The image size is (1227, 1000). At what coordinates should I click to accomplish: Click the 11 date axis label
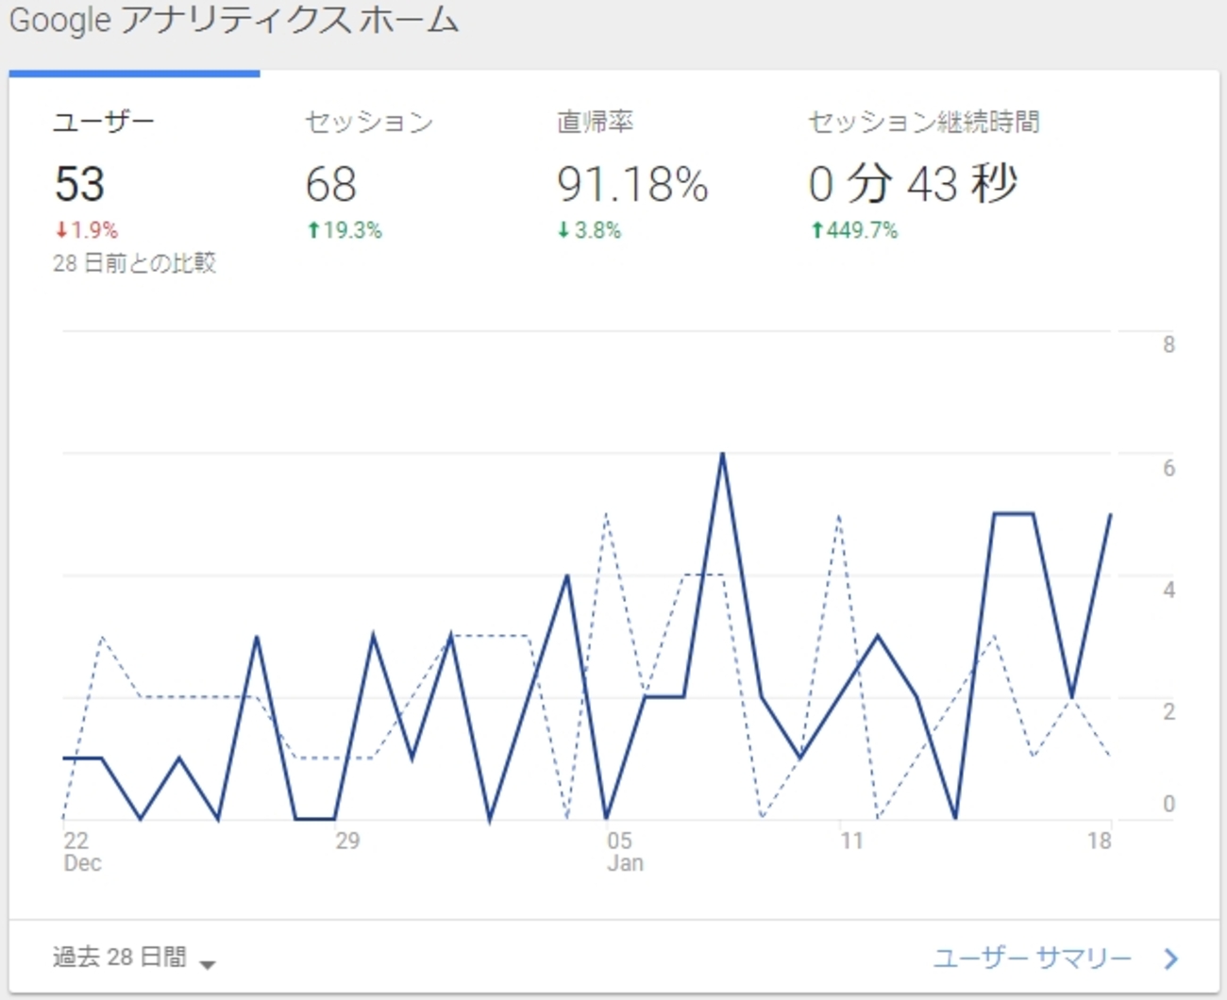tap(852, 841)
